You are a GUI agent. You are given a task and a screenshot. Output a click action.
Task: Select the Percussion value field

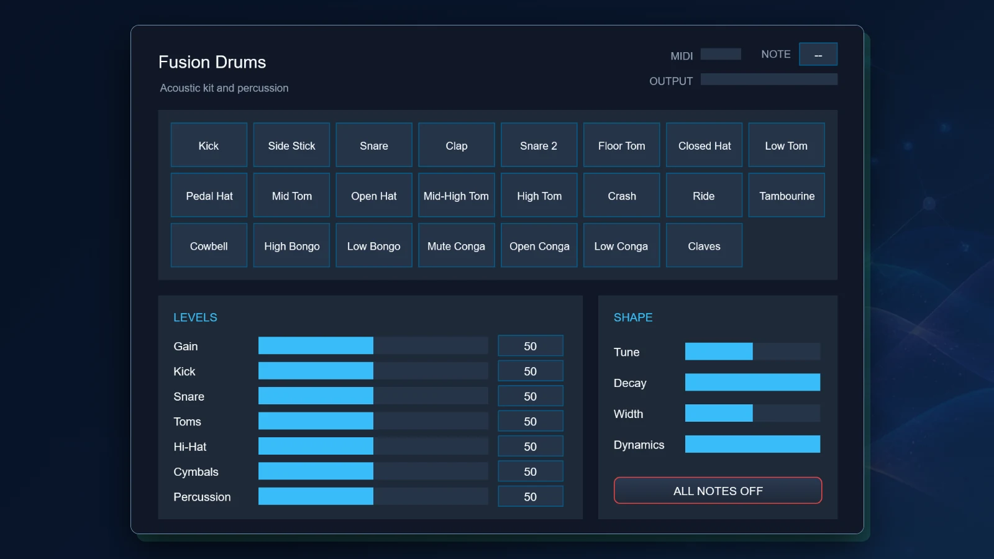coord(531,496)
